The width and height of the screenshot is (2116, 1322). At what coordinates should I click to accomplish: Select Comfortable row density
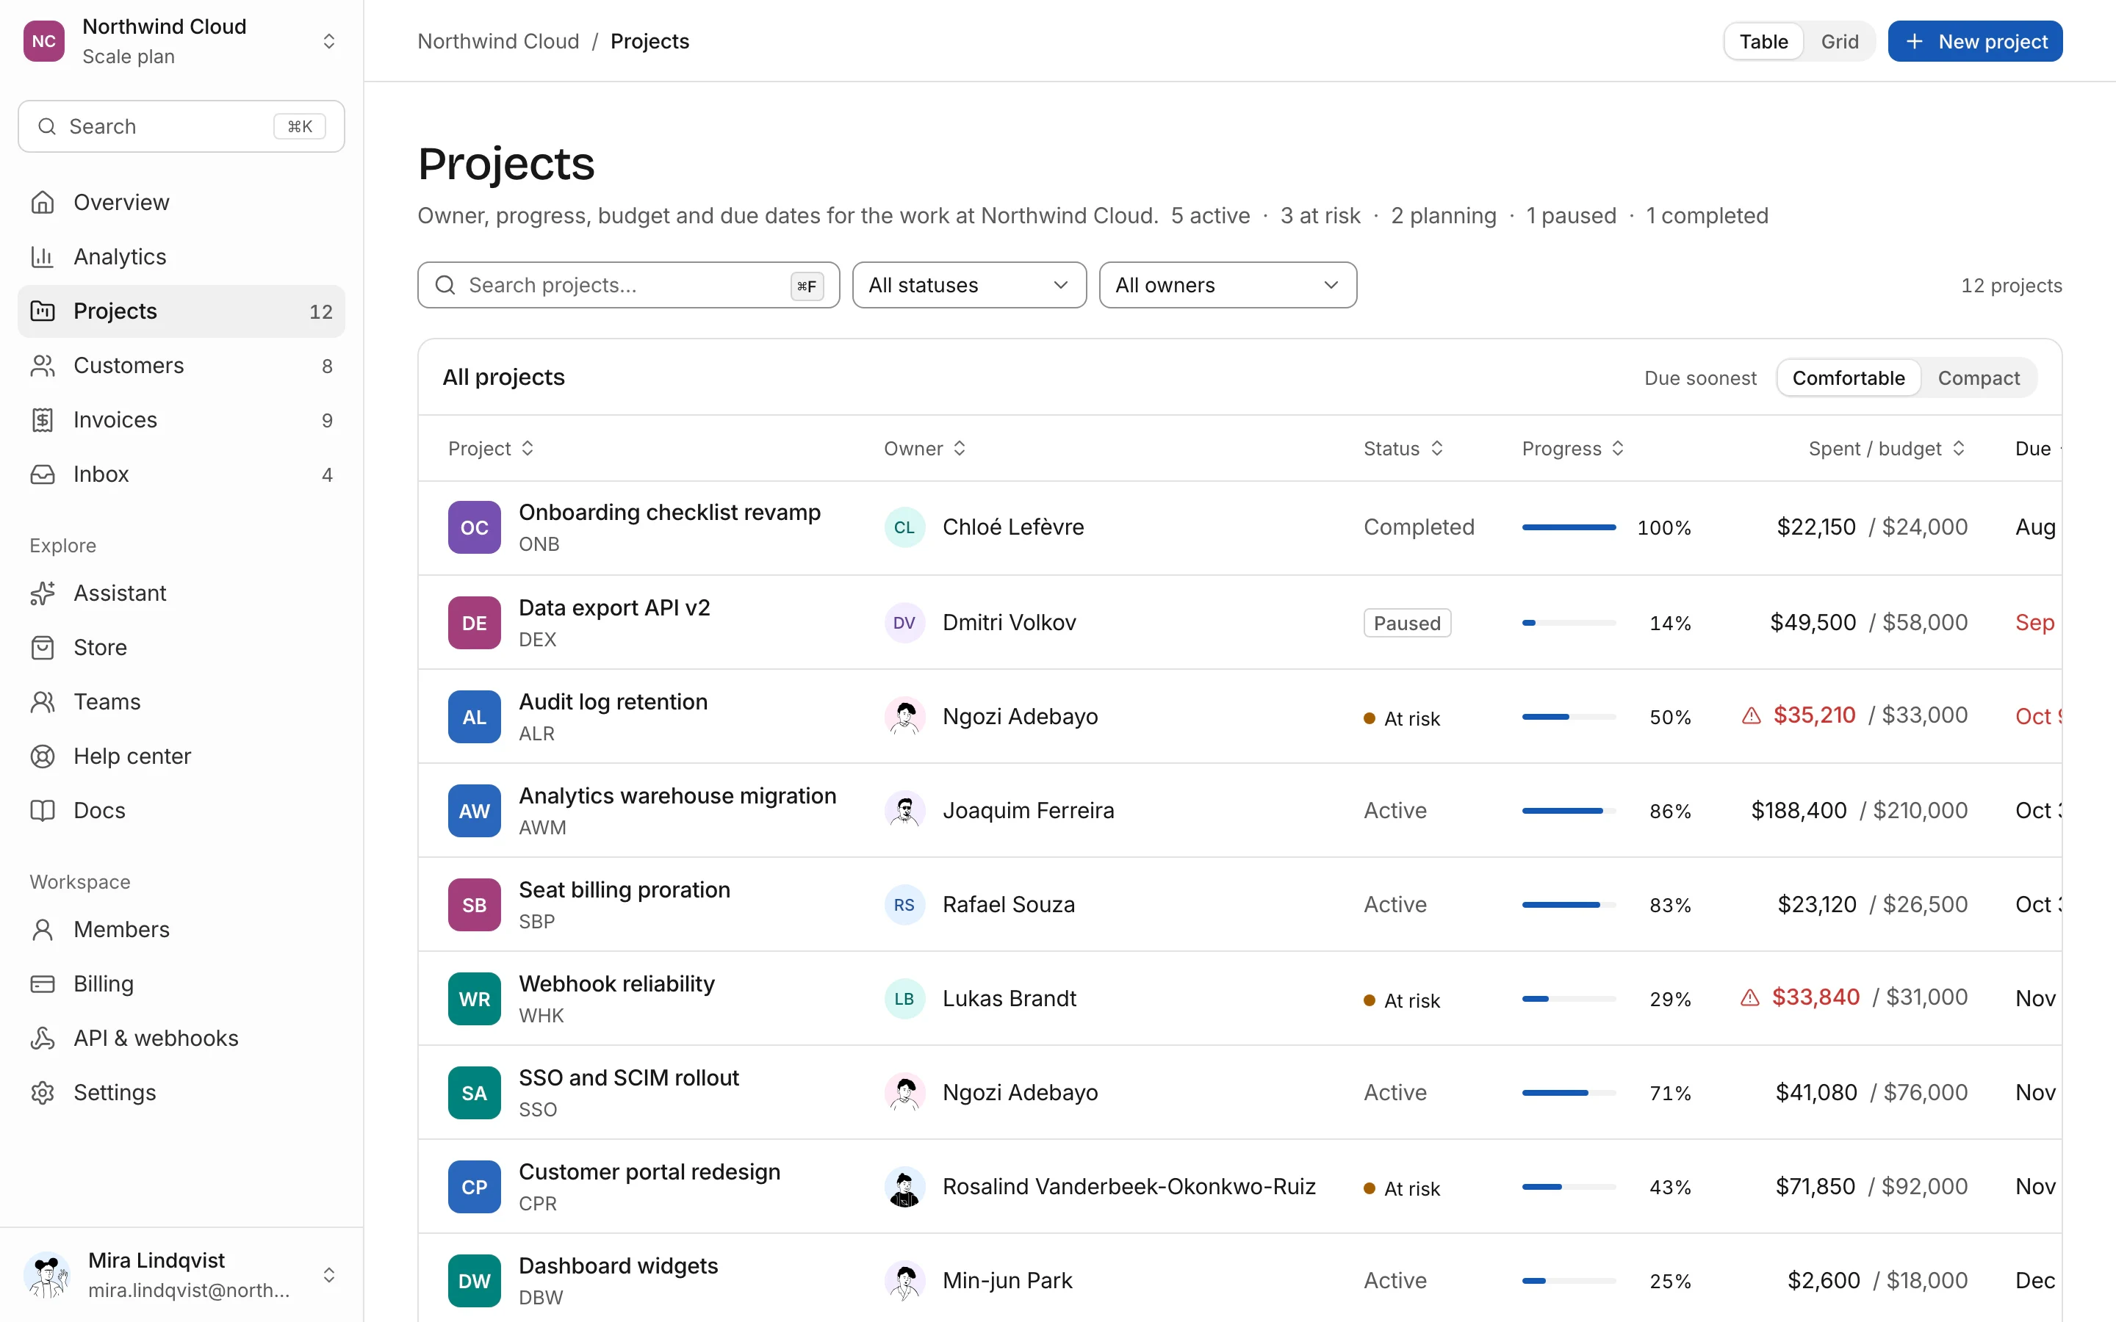(x=1848, y=378)
